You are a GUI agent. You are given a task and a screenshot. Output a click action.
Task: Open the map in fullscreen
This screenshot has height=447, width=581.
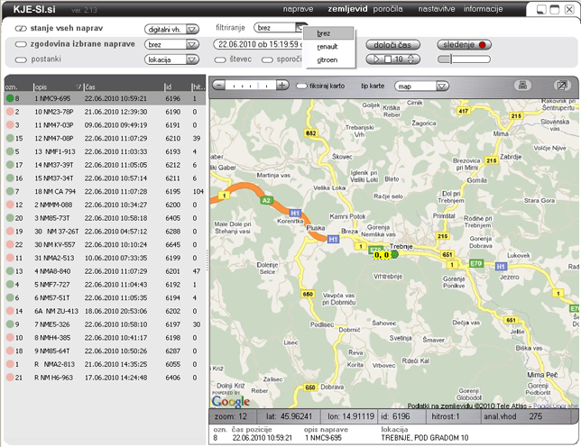tap(562, 86)
